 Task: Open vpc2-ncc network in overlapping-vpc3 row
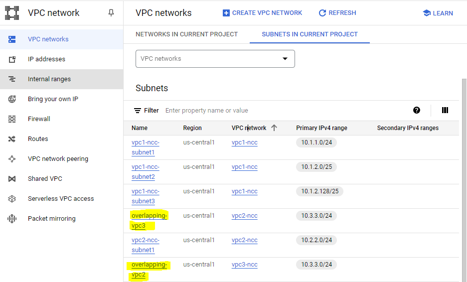(x=245, y=216)
